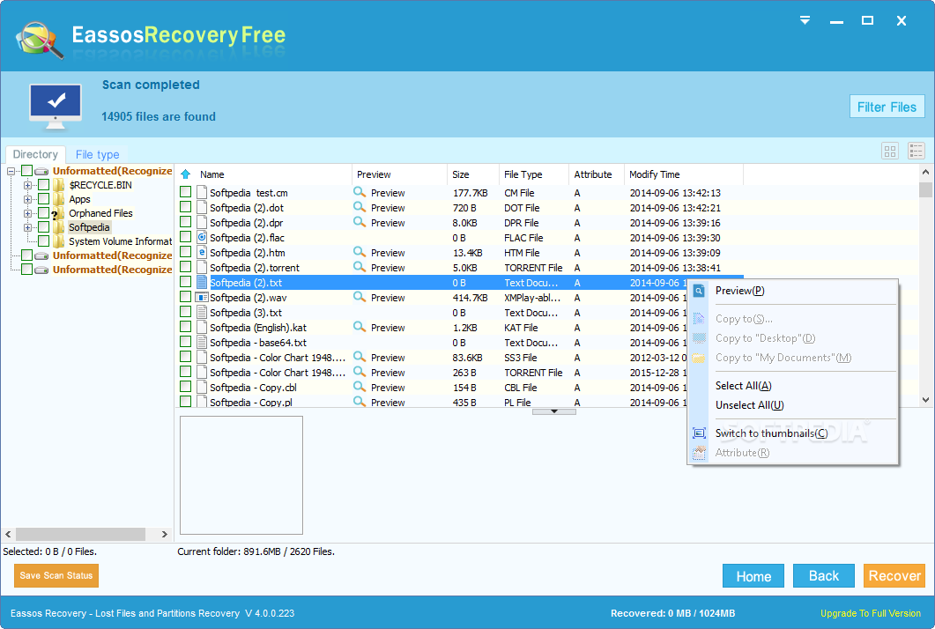Check the box for Softpedia - base64.txt

pyautogui.click(x=185, y=342)
